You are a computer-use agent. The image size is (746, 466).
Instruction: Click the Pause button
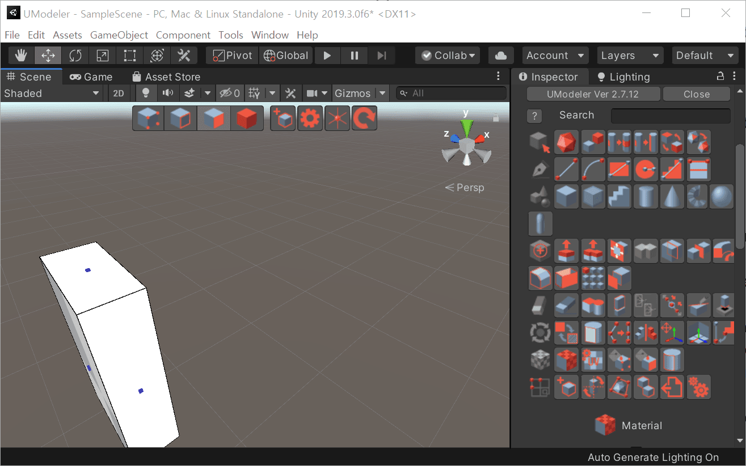[355, 56]
